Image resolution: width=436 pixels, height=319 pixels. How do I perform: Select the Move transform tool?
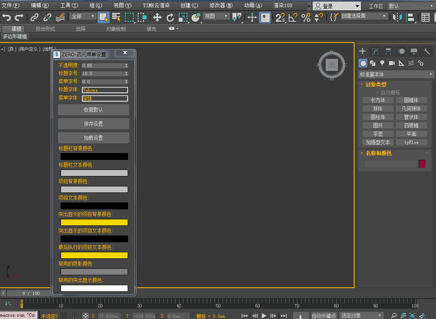click(x=157, y=17)
